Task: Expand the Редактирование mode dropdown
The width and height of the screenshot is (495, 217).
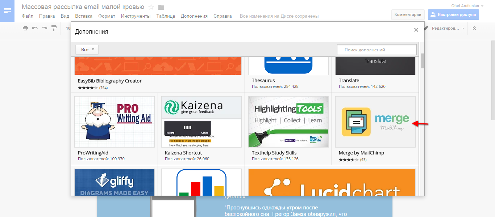Action: click(x=444, y=28)
